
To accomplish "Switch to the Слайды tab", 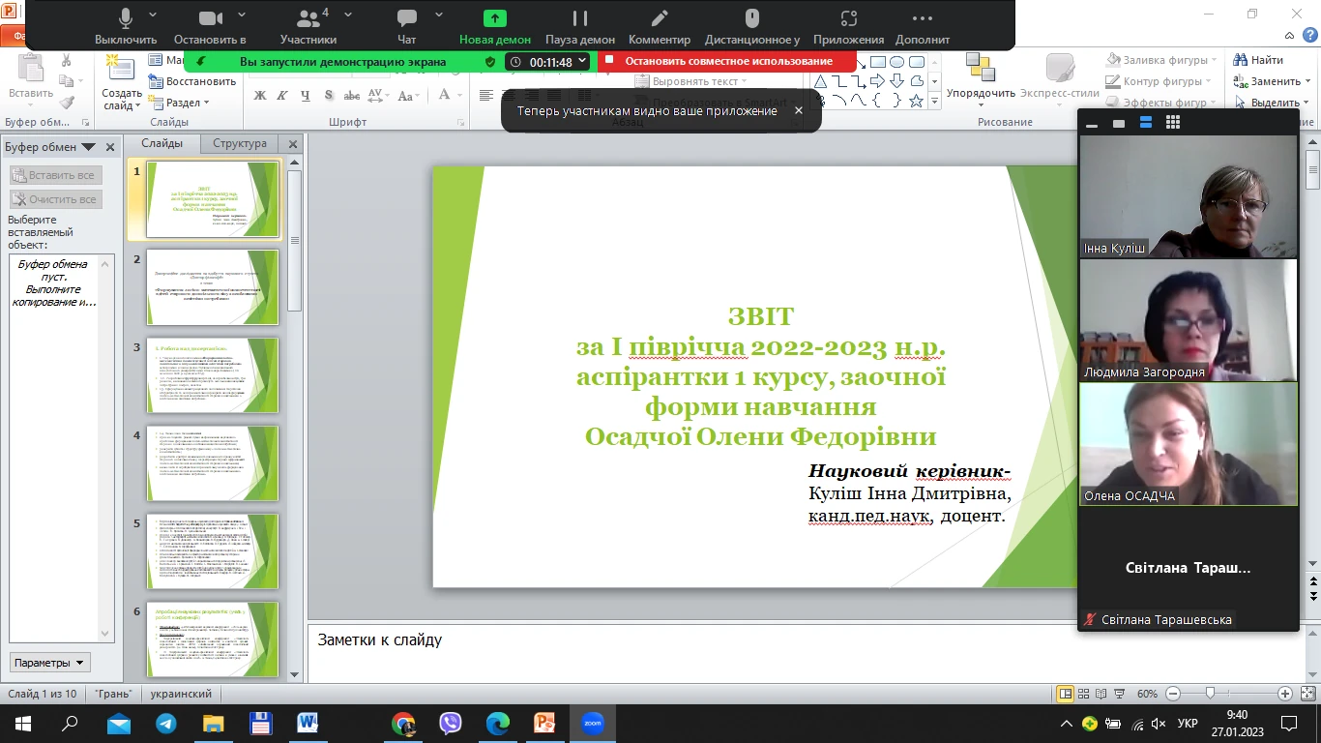I will [161, 143].
